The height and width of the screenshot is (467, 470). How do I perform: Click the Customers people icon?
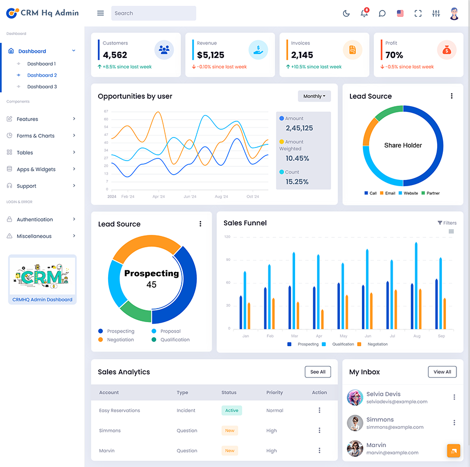[x=164, y=50]
